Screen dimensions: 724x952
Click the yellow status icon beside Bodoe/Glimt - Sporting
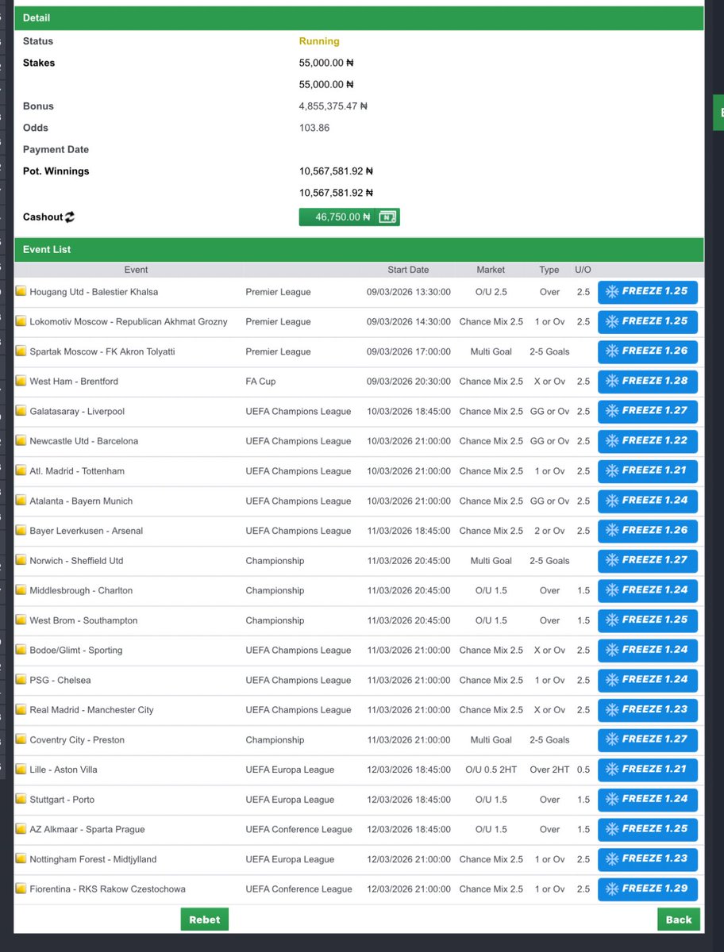point(21,650)
